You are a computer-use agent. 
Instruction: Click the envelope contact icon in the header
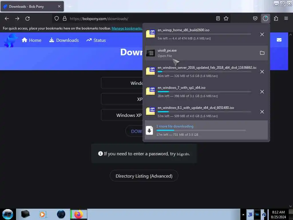click(279, 40)
